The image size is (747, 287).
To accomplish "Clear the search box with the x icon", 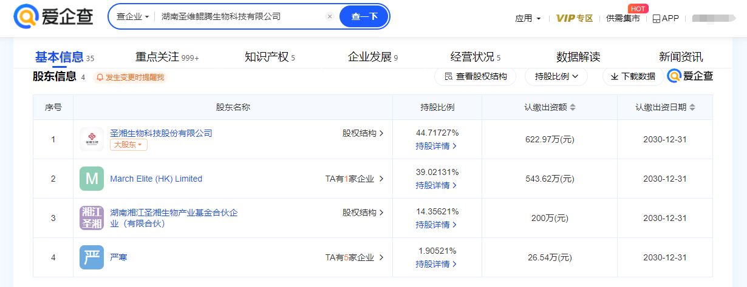I will tap(330, 17).
